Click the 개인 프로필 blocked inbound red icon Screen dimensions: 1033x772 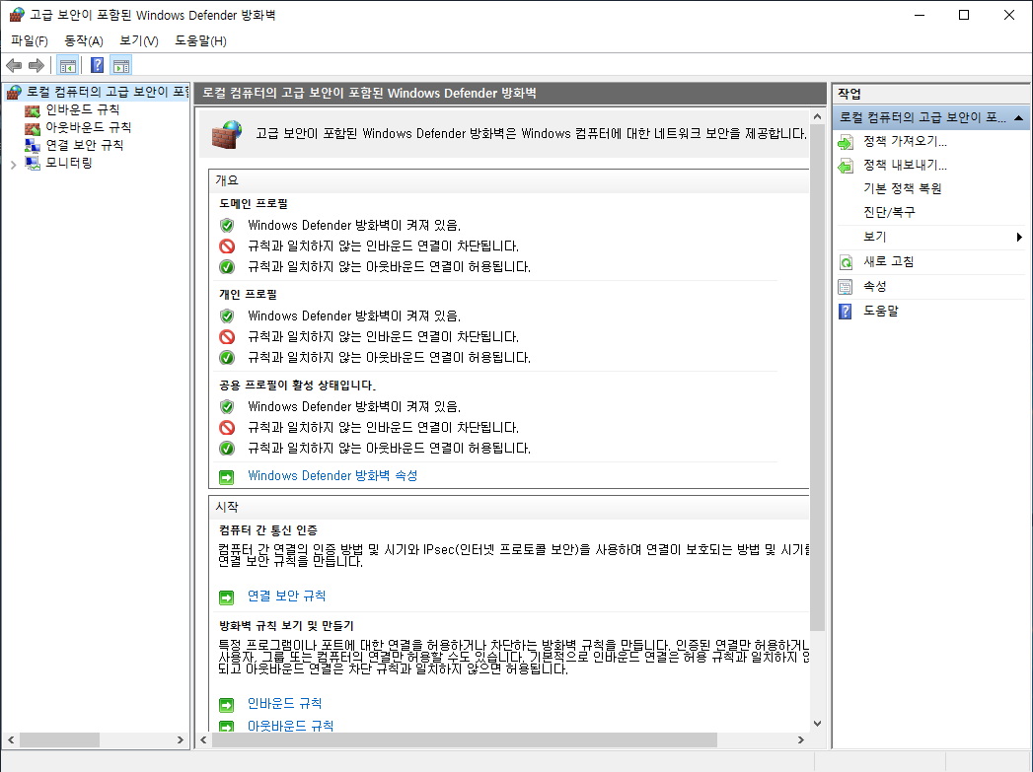pyautogui.click(x=227, y=337)
